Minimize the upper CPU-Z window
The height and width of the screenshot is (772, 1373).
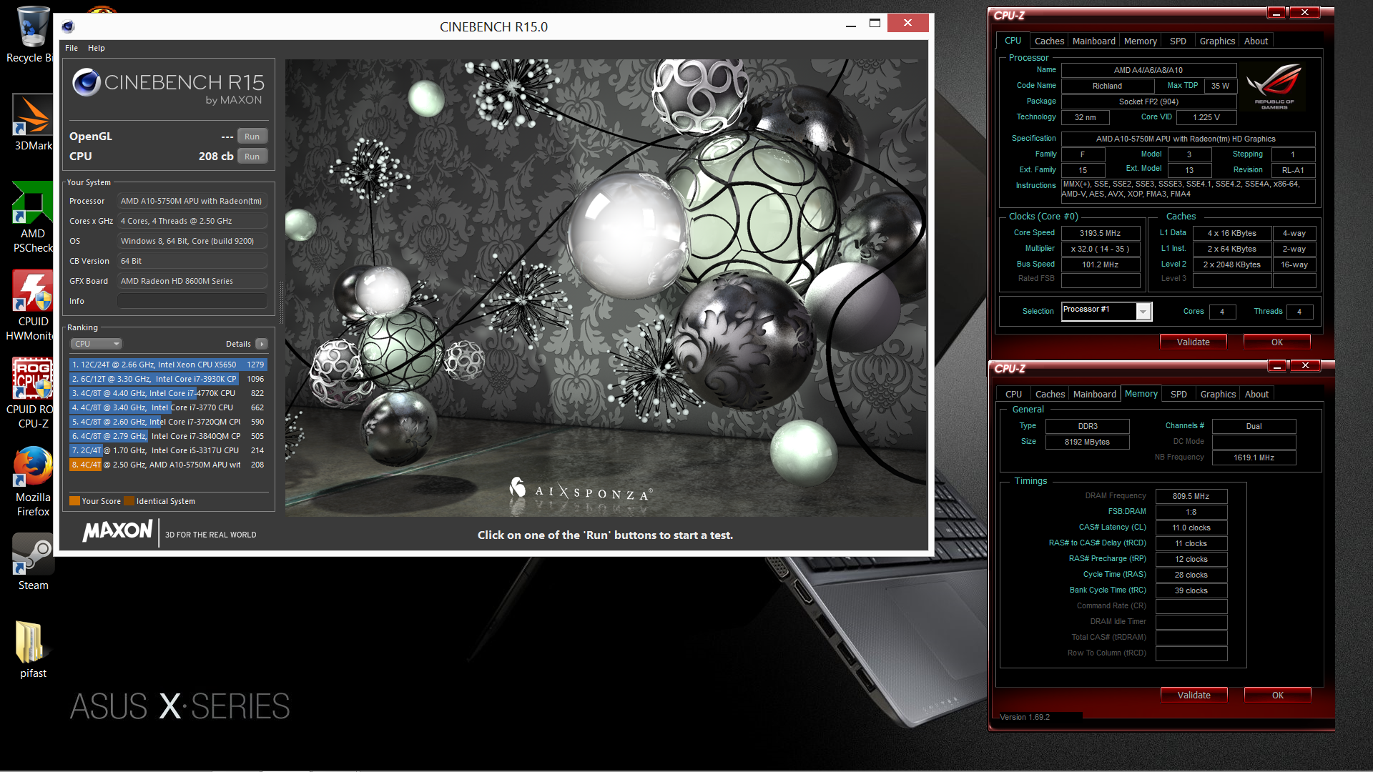point(1276,13)
